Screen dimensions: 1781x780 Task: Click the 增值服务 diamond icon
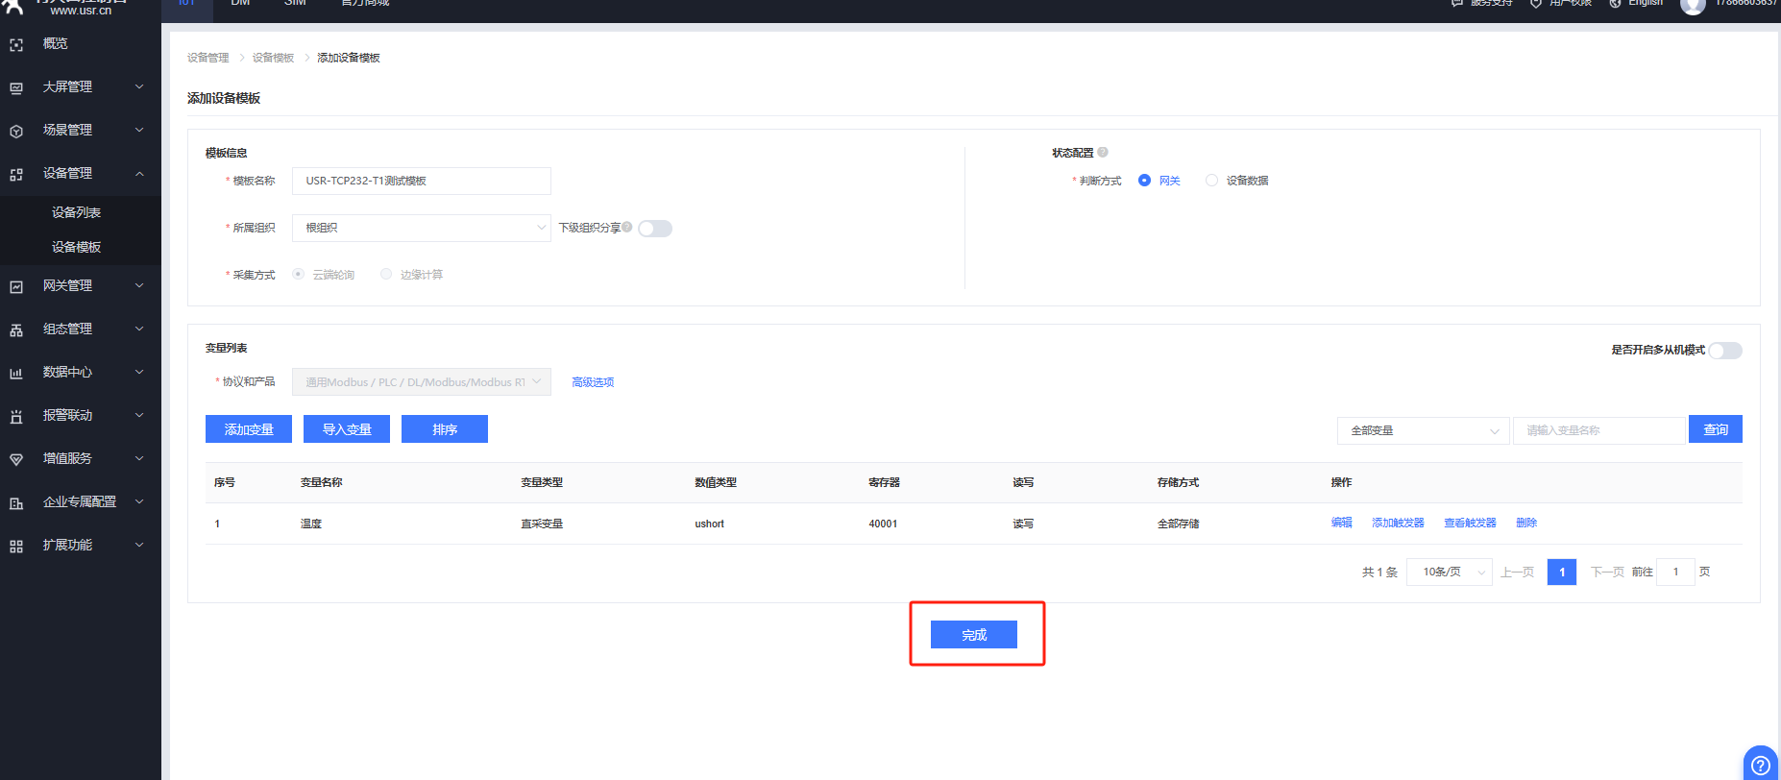coord(16,459)
